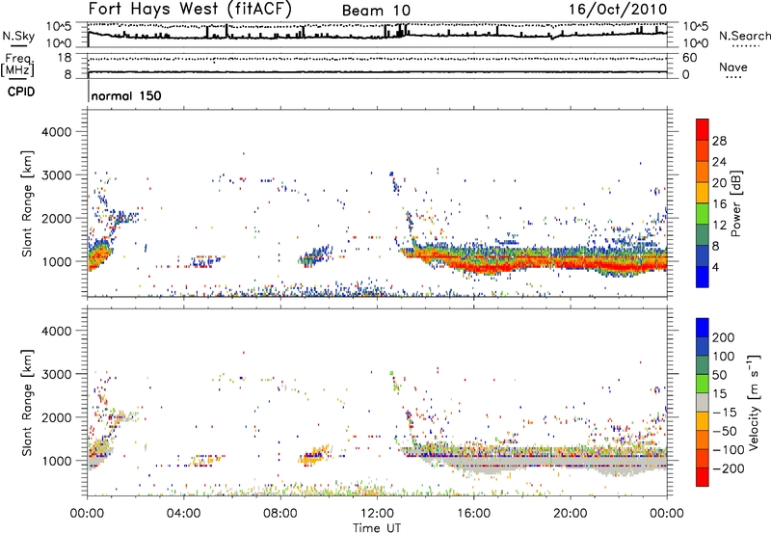Click the '3000' label on power panel axis
Image resolution: width=771 pixels, height=534 pixels.
pyautogui.click(x=56, y=175)
